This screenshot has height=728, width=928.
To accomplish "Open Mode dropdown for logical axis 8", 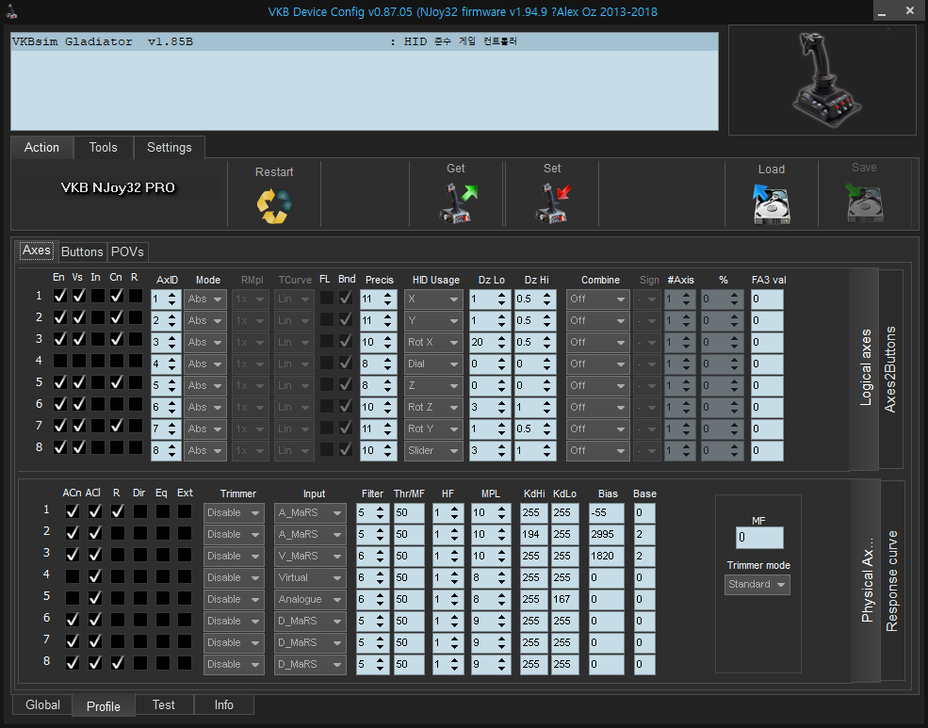I will [204, 450].
